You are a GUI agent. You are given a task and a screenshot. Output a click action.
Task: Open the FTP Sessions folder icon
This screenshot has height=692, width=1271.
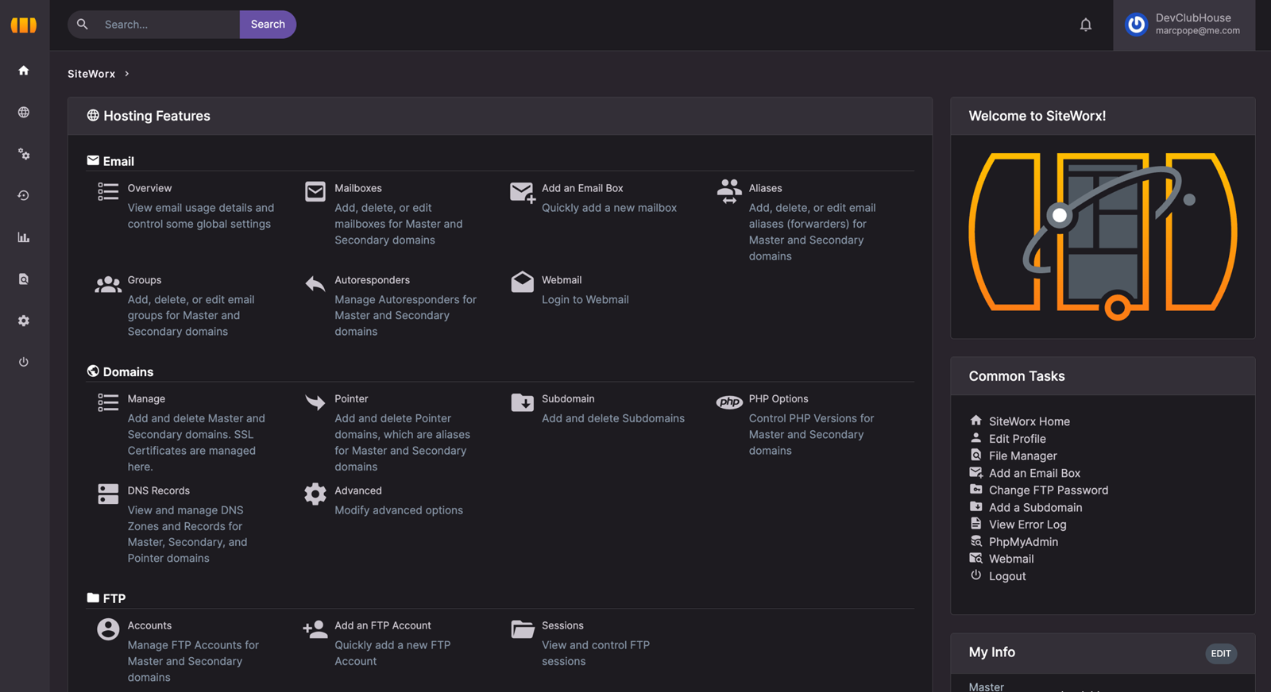point(523,629)
